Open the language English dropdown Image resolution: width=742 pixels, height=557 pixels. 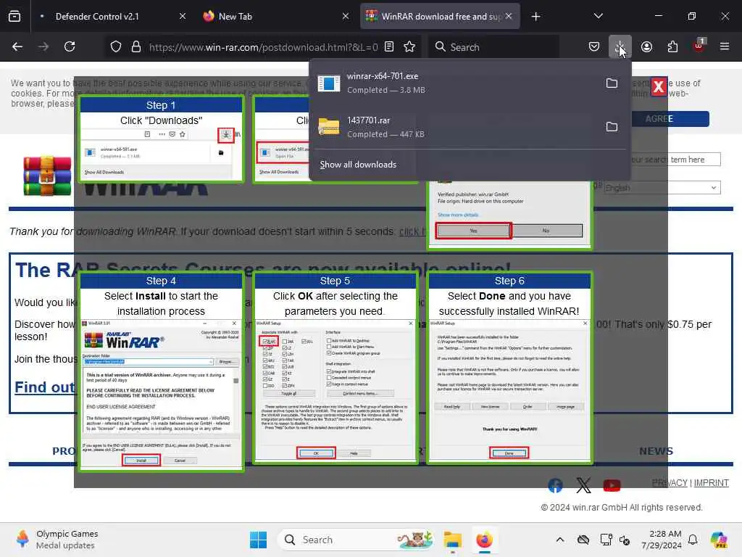[662, 188]
